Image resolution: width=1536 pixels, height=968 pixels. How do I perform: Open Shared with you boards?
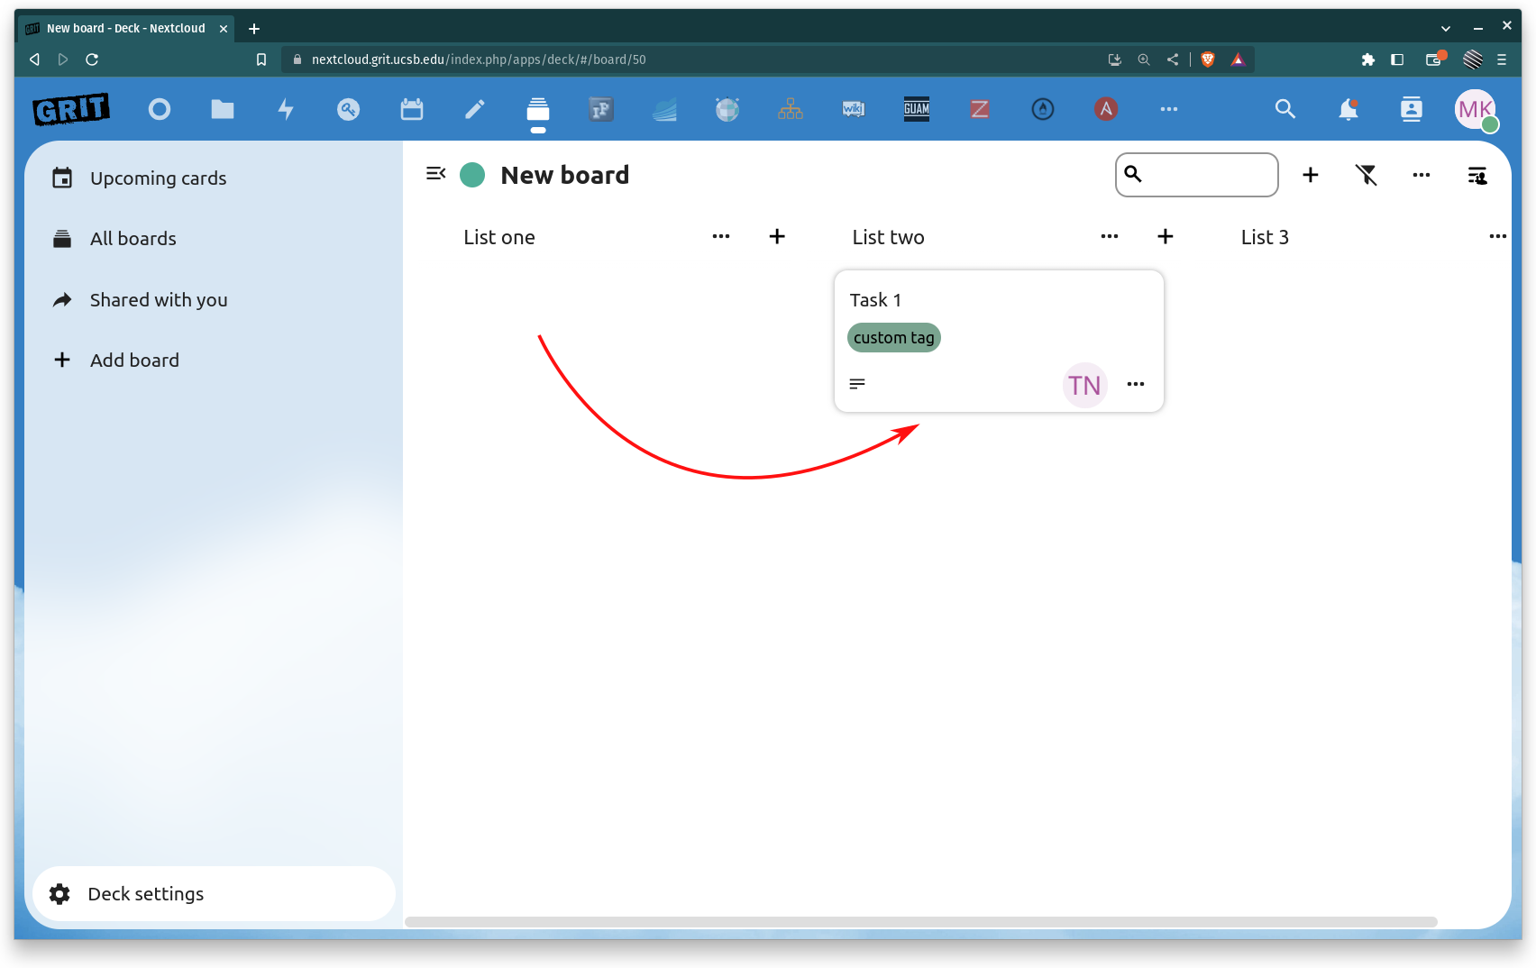214,300
